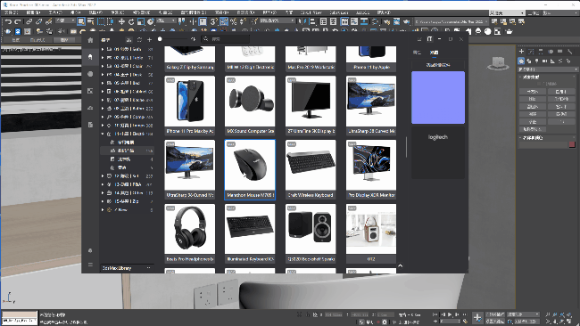Open the first menu in 3ds Max menu bar
580x326 pixels.
click(x=11, y=12)
